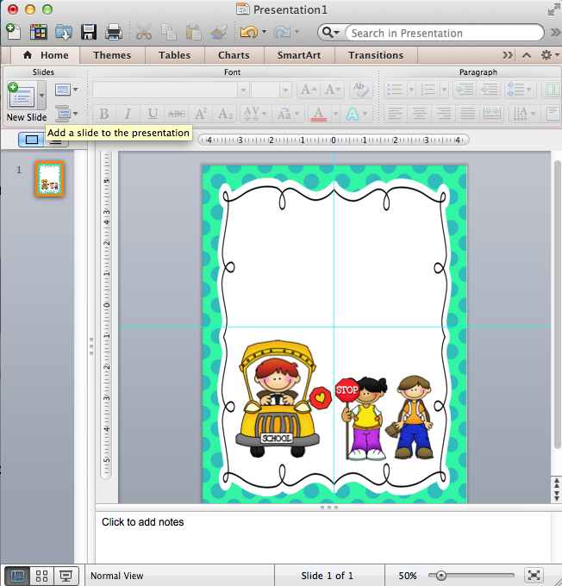Click the Cut scissors icon
The image size is (562, 586).
[144, 32]
